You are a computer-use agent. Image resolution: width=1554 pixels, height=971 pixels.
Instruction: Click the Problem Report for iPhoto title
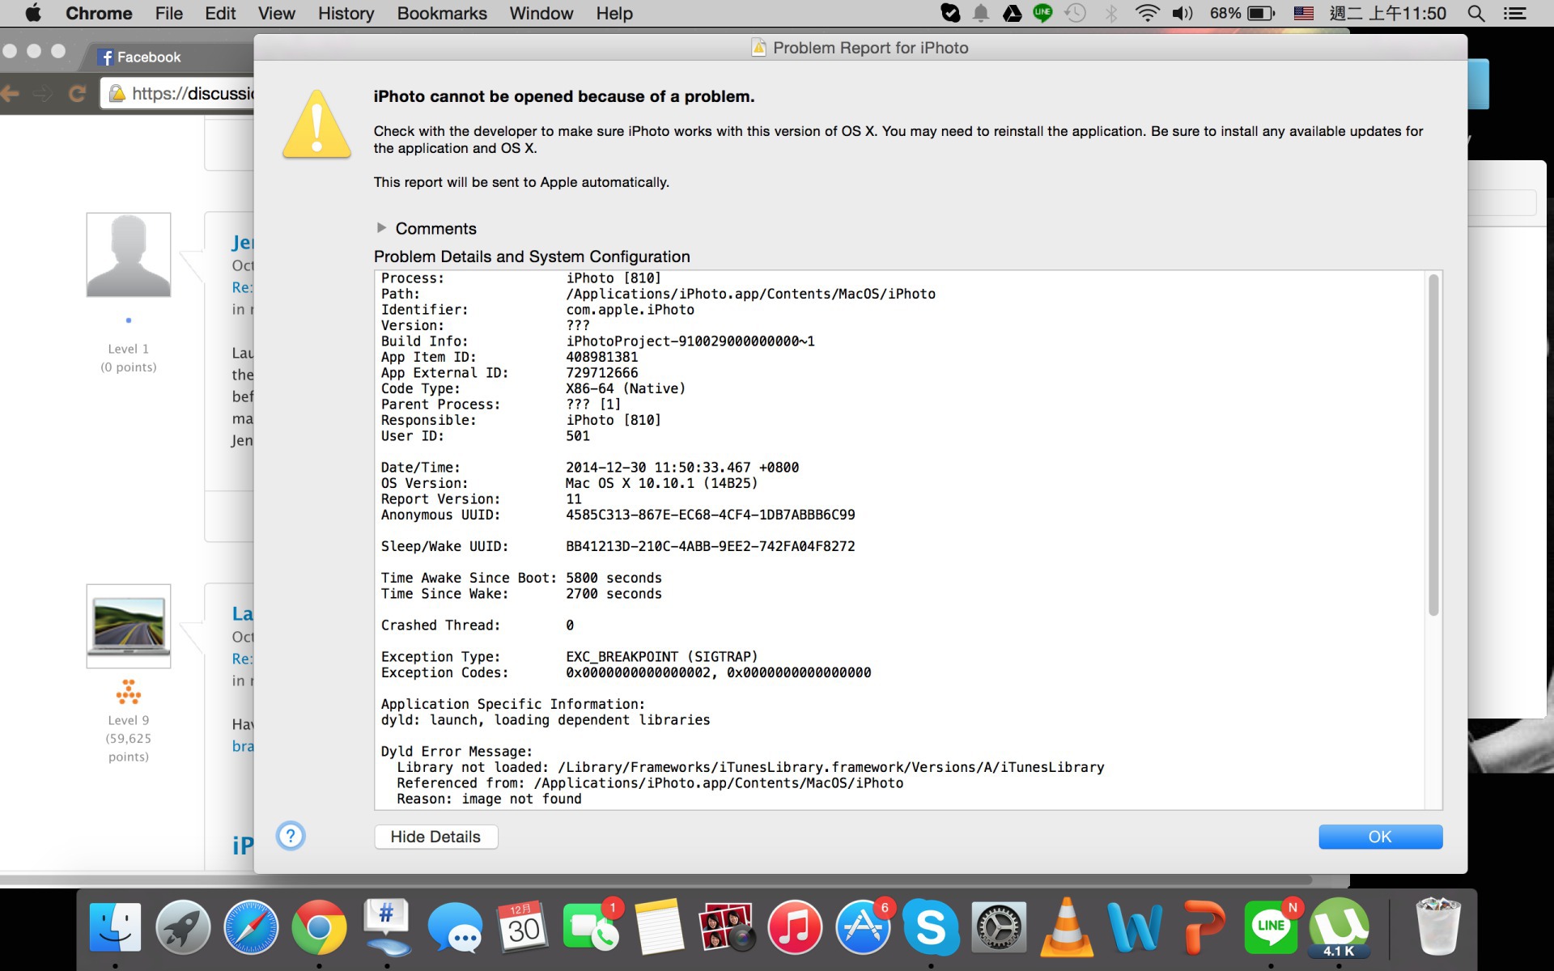click(870, 48)
